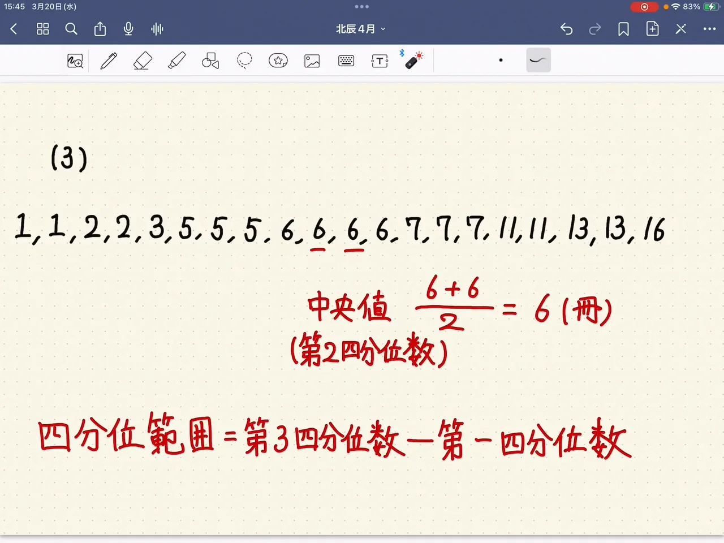The image size is (724, 543).
Task: Select the Pen tool
Action: click(x=109, y=61)
